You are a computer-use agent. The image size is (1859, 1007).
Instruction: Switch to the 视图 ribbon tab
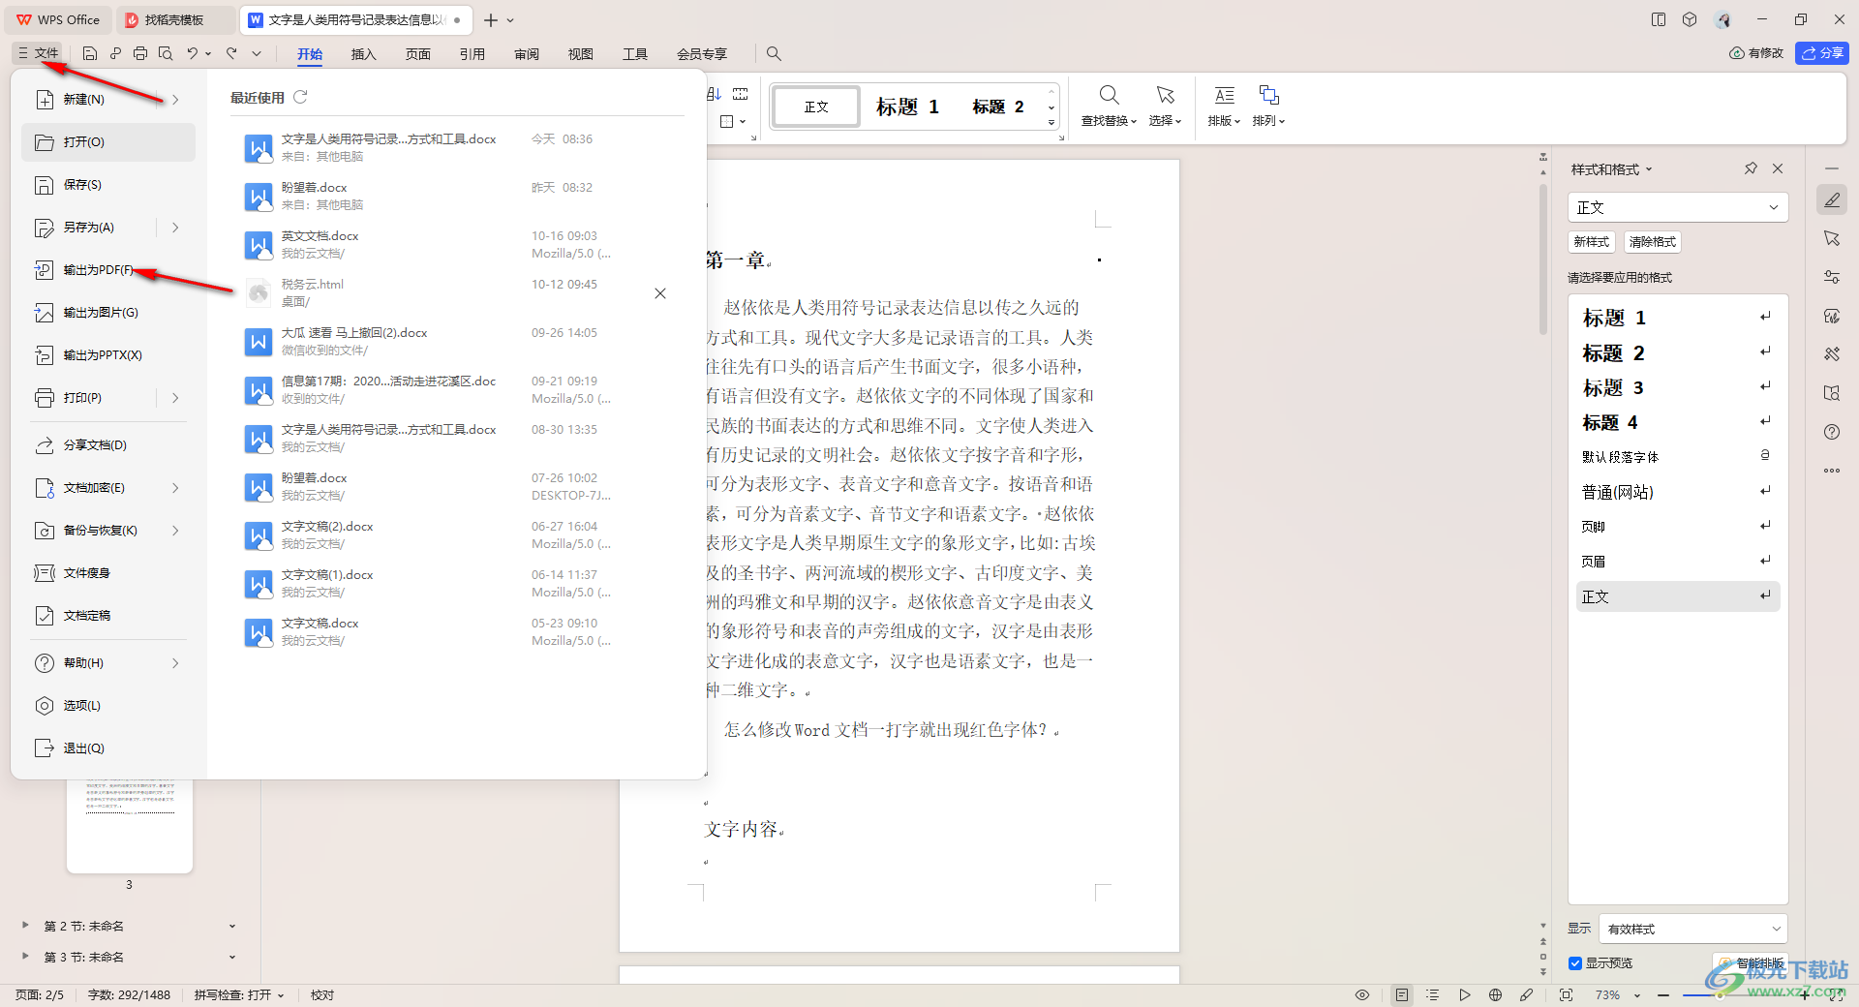pos(580,54)
